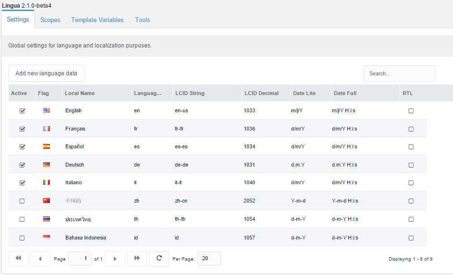The width and height of the screenshot is (453, 275).
Task: Toggle RTL for zh-cn row
Action: pos(411,201)
